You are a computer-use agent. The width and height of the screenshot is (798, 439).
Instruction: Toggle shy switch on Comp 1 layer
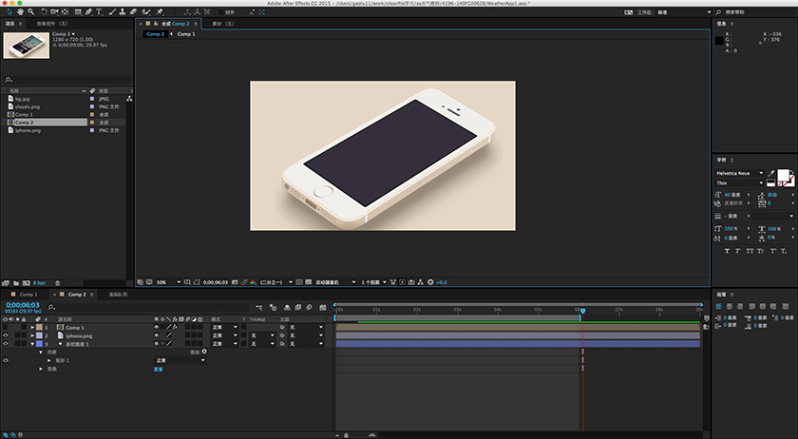[156, 328]
